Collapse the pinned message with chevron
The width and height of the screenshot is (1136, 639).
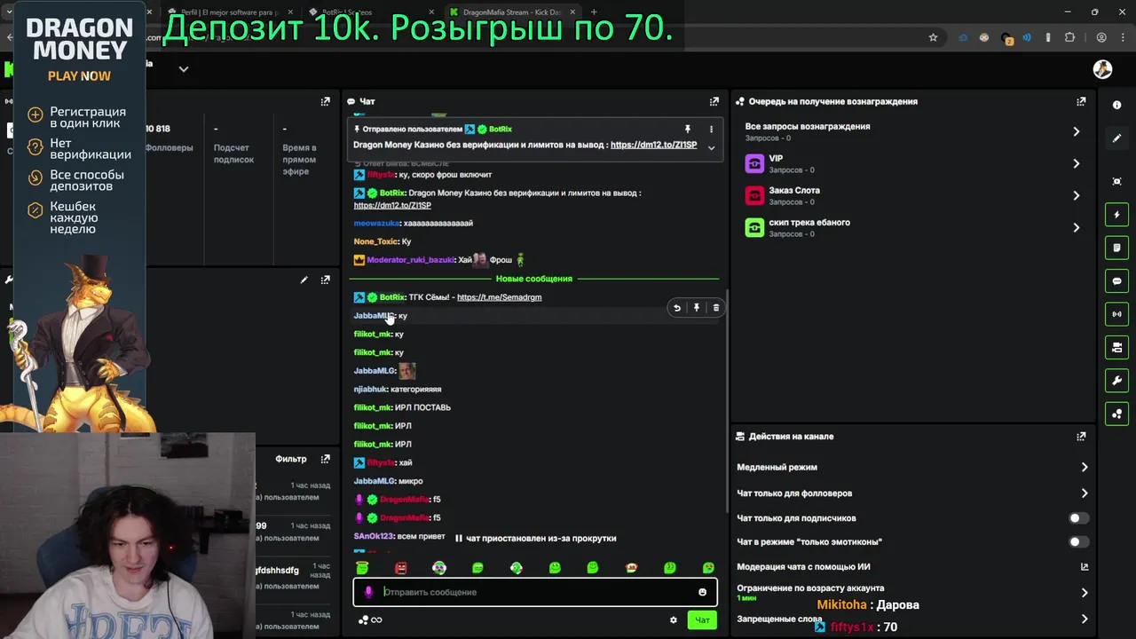(x=711, y=148)
